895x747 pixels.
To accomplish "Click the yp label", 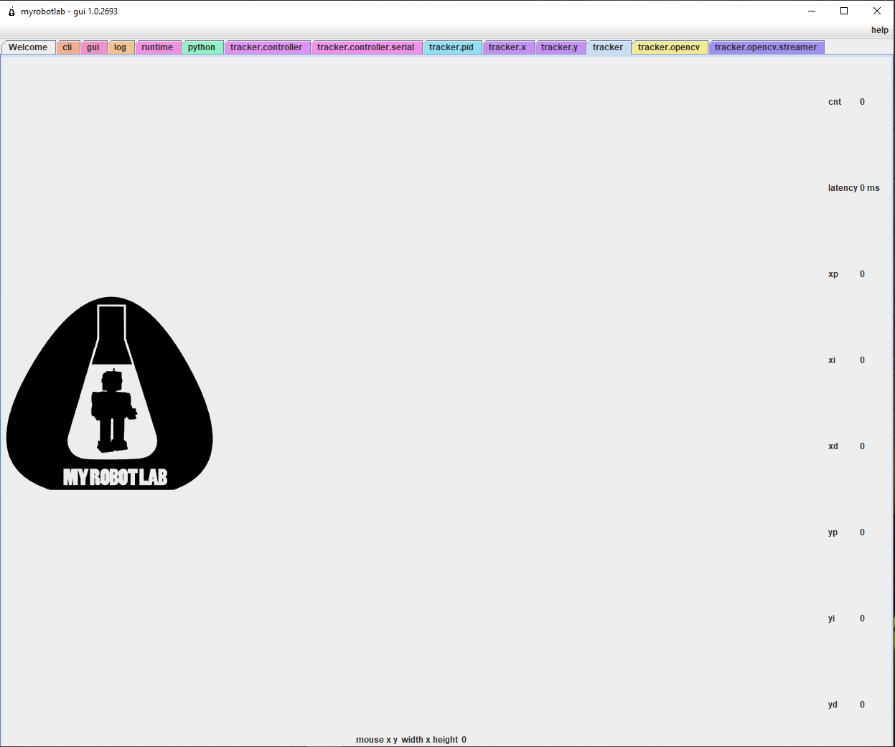I will 833,532.
